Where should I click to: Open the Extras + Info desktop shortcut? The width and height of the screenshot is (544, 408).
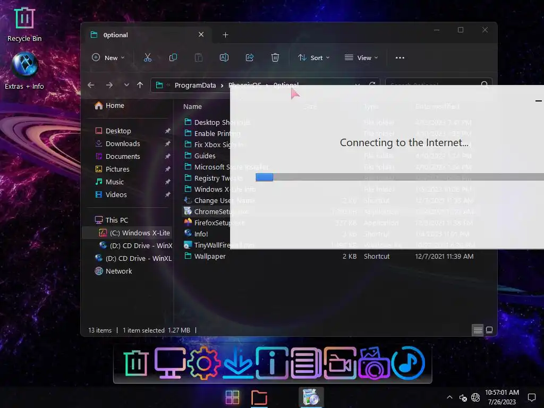pos(24,71)
